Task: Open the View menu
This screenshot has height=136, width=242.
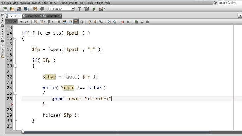Action: tap(15, 3)
